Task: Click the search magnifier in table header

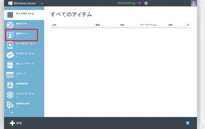Action: [x=188, y=25]
